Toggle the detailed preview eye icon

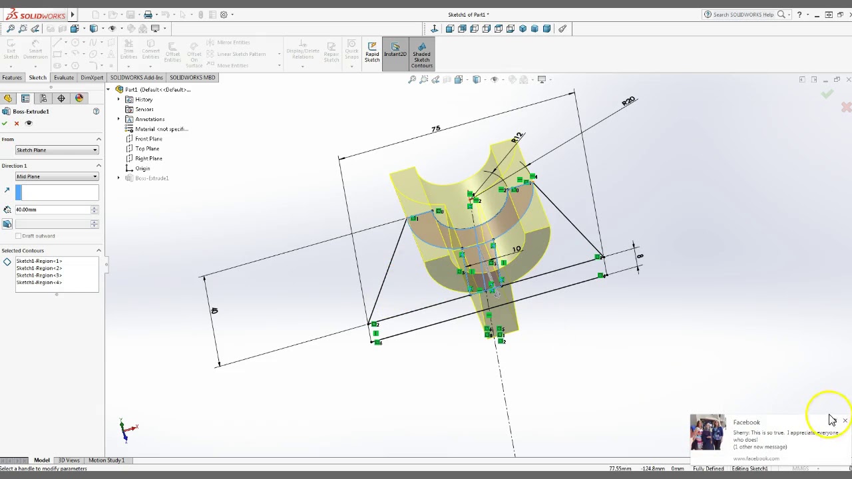pos(29,123)
